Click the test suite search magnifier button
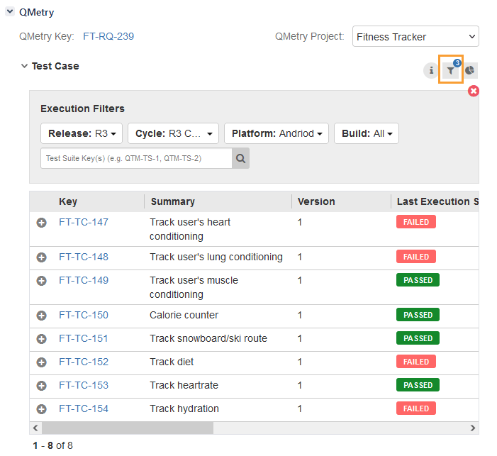 [241, 158]
